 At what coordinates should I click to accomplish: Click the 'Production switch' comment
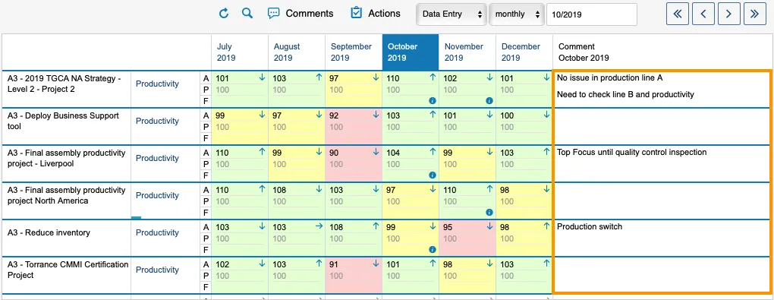click(590, 226)
